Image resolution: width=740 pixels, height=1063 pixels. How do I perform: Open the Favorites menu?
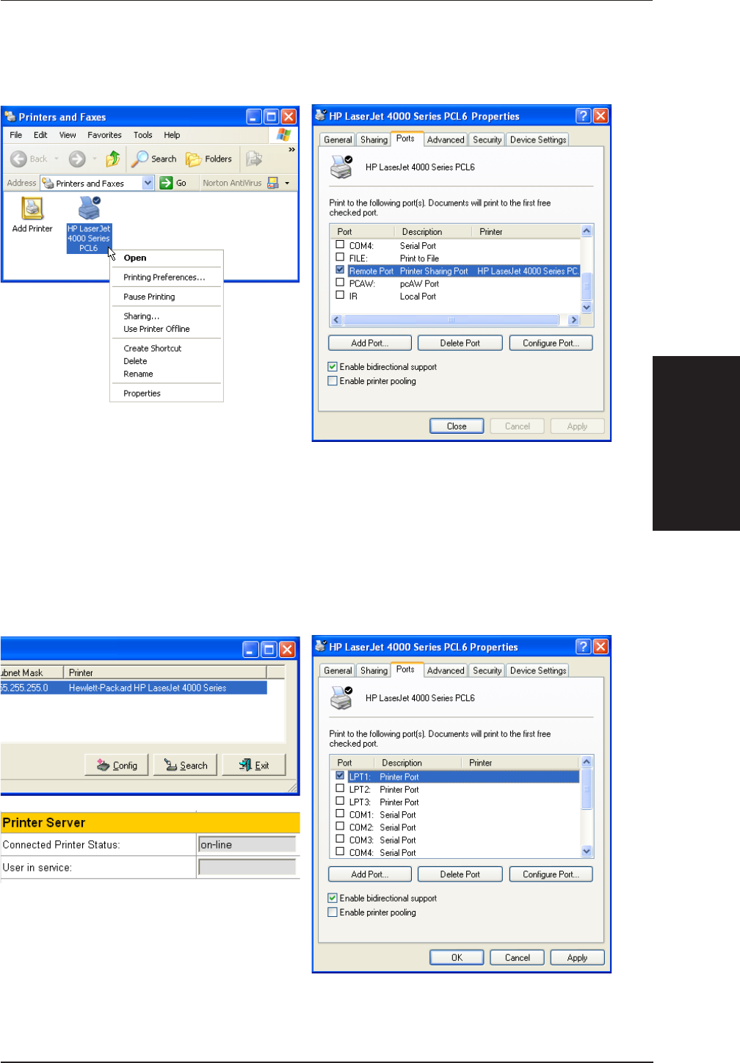104,135
